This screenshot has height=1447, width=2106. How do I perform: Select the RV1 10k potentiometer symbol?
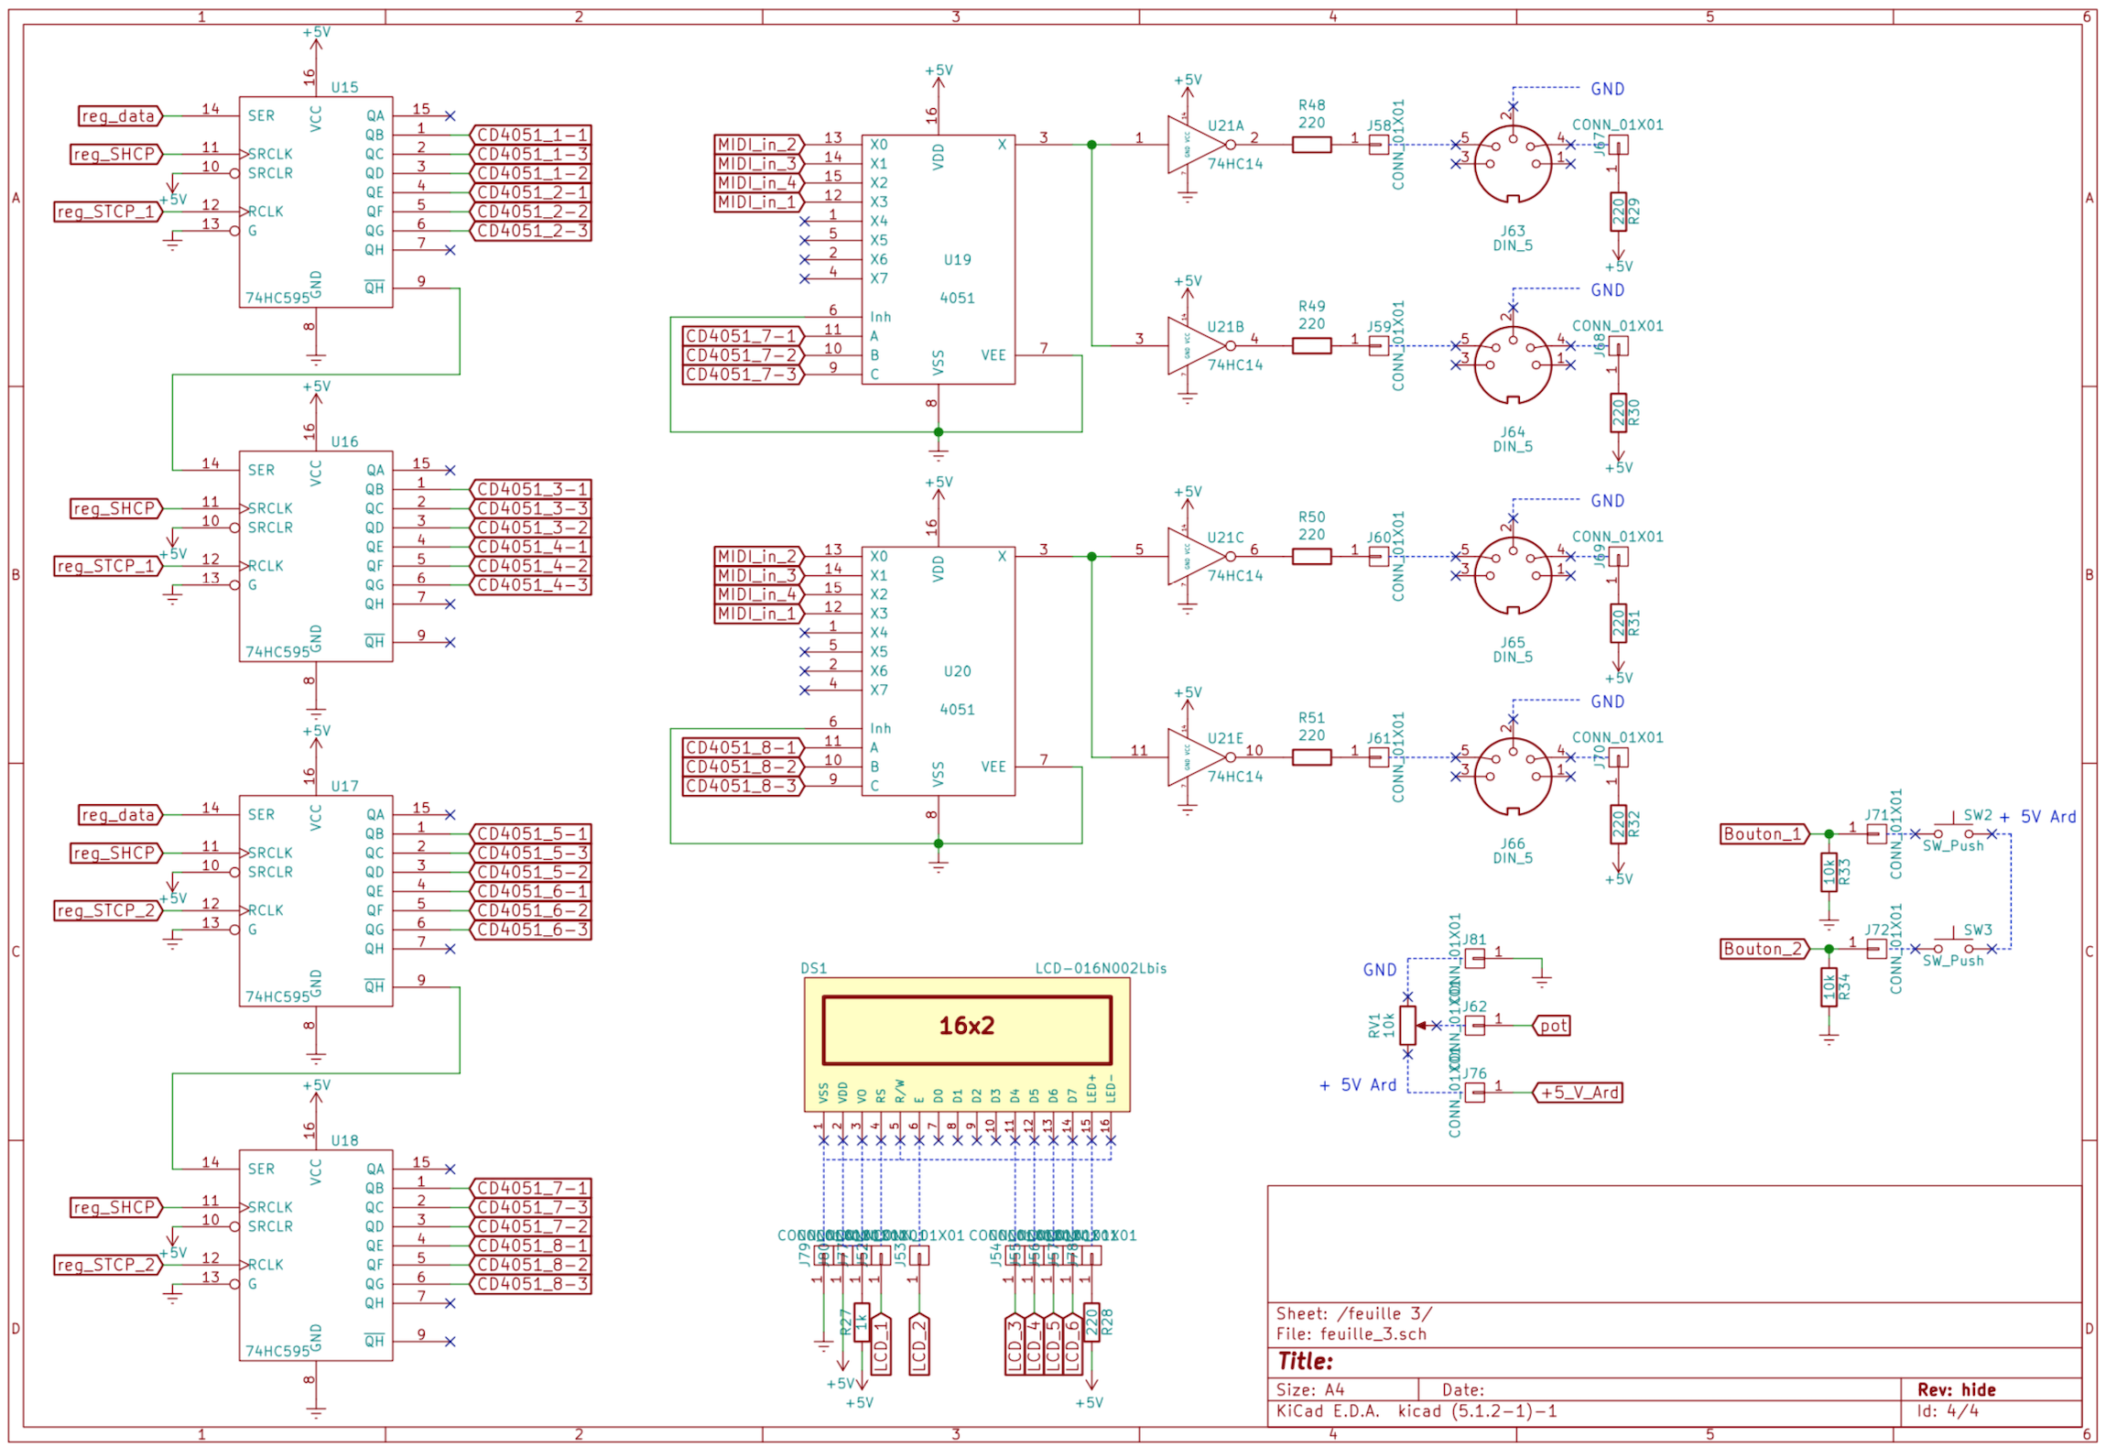pos(1407,1026)
